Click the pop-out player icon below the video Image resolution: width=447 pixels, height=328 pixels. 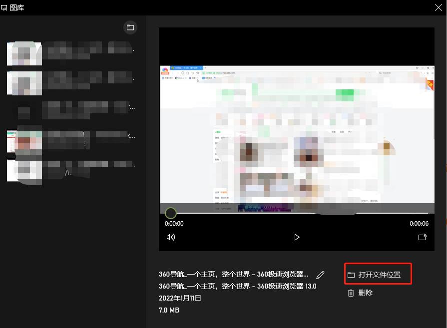[x=422, y=237]
